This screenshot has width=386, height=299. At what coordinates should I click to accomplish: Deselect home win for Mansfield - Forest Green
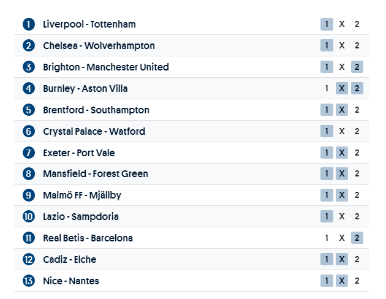pos(327,173)
